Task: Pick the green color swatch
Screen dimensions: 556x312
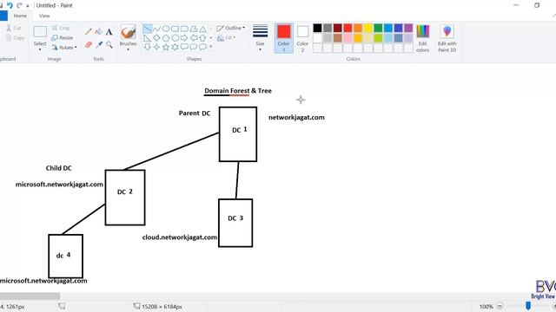Action: 378,28
